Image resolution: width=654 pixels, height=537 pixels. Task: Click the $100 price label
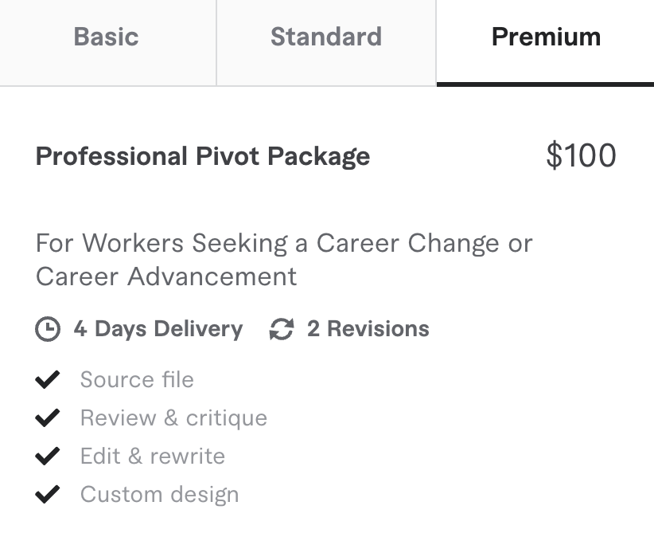pos(581,155)
